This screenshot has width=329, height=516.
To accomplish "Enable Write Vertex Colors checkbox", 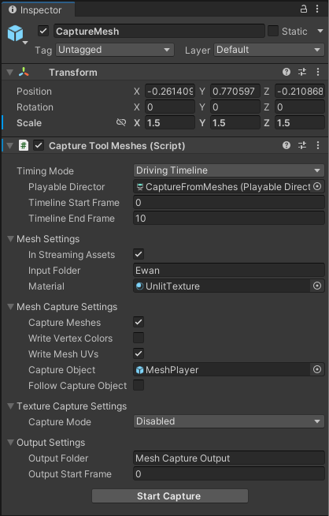I will point(139,338).
